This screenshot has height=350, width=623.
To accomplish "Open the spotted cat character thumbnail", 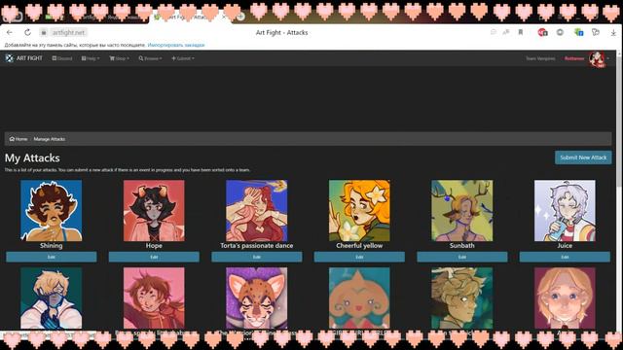I will click(x=257, y=298).
